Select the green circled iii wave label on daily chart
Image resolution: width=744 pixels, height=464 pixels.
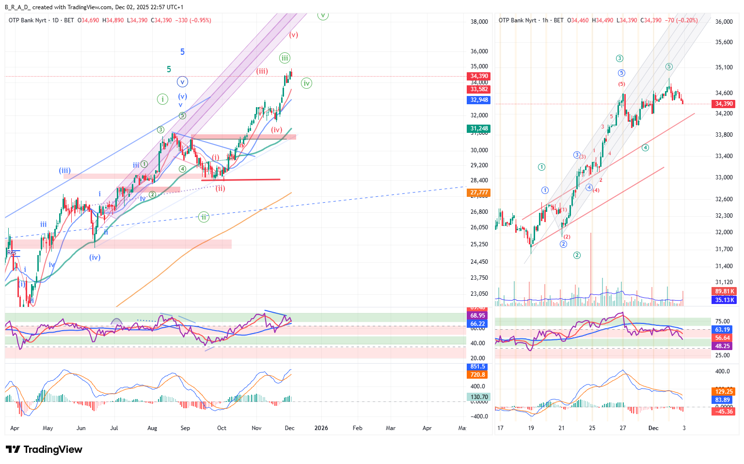(285, 58)
